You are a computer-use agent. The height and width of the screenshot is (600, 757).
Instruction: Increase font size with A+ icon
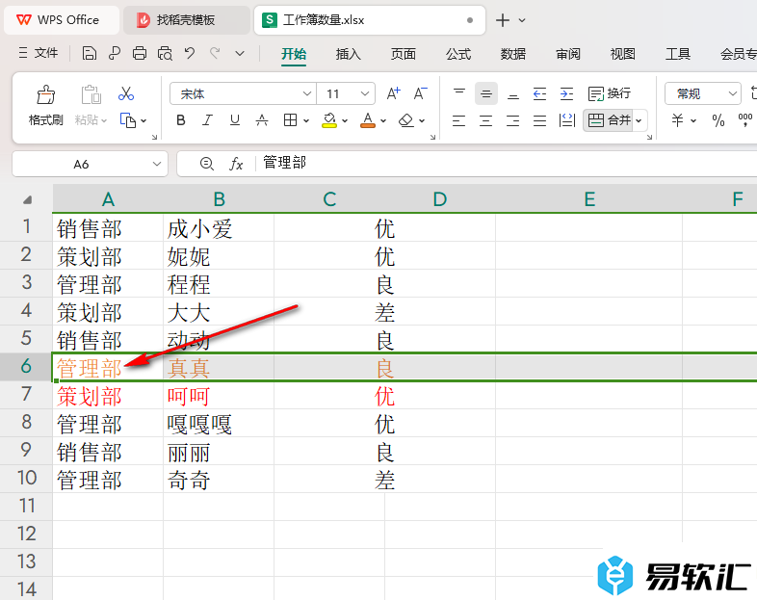[394, 93]
